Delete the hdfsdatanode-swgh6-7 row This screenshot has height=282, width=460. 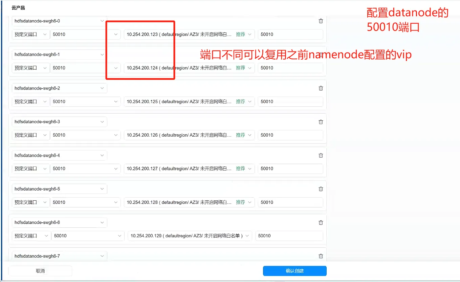pyautogui.click(x=321, y=256)
